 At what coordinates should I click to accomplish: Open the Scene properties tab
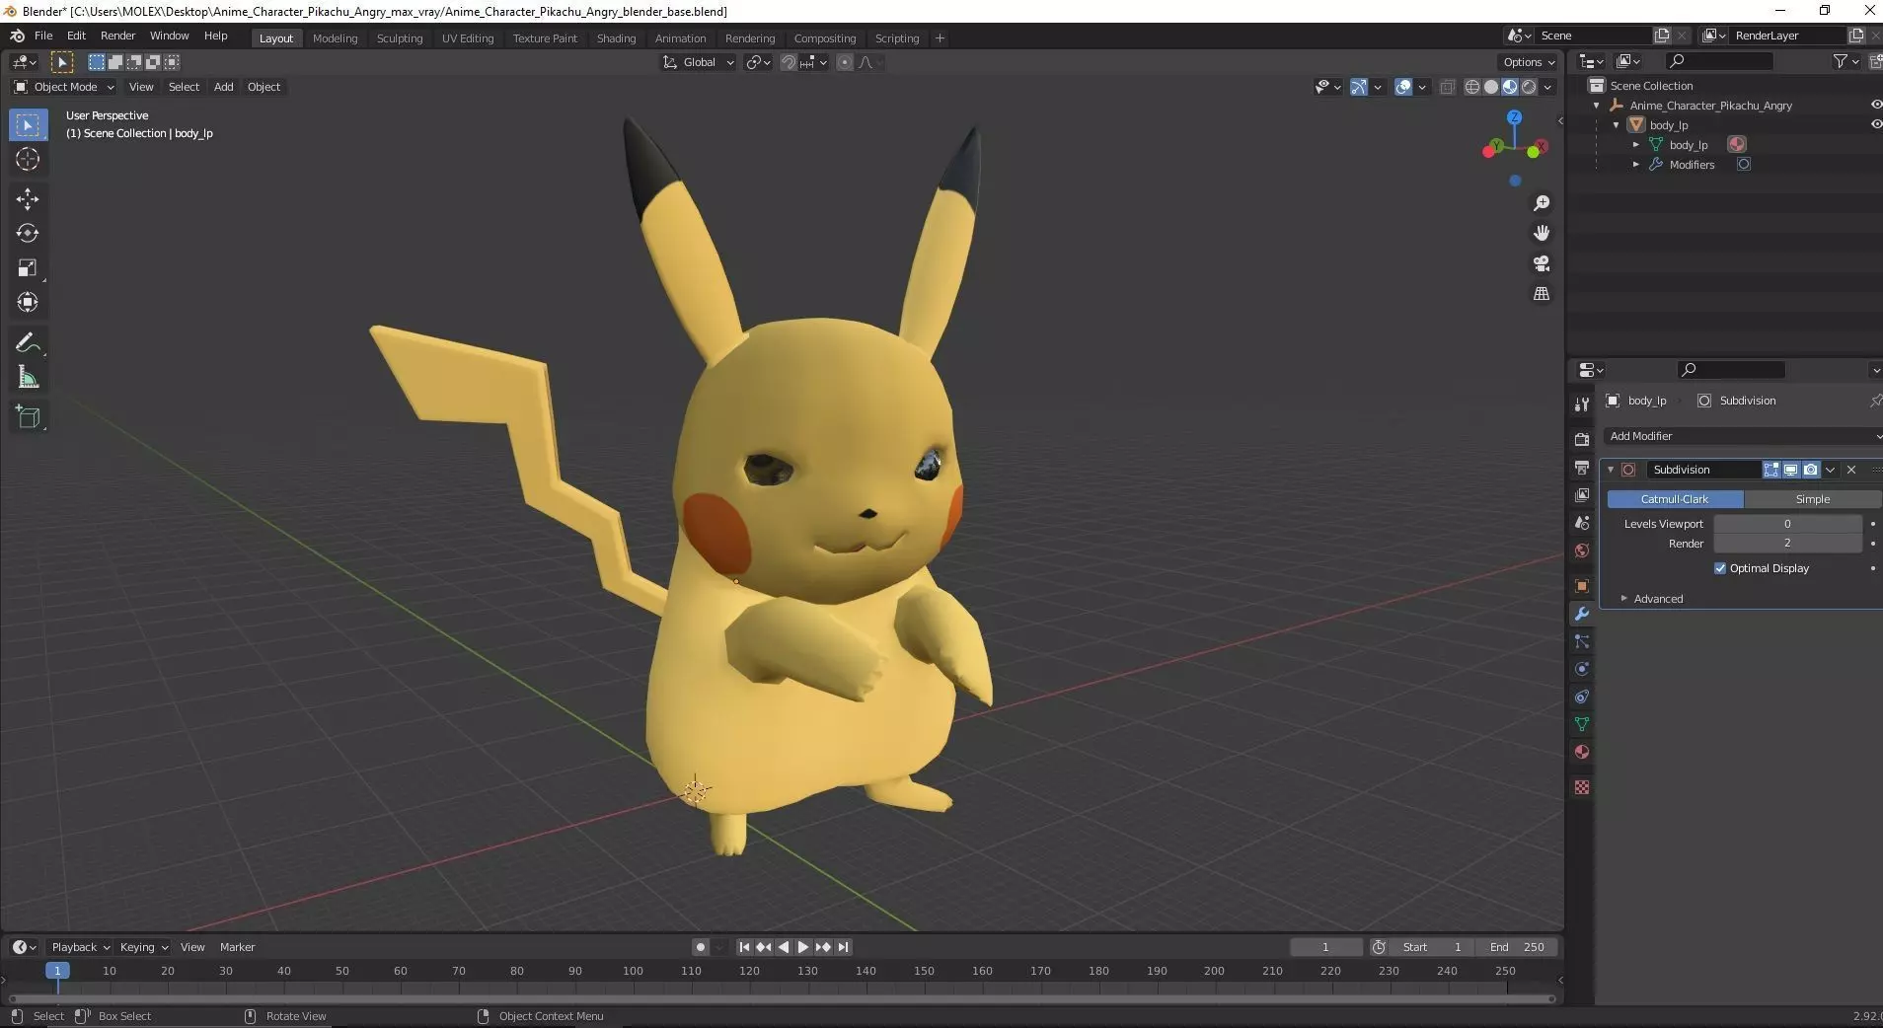1582,523
